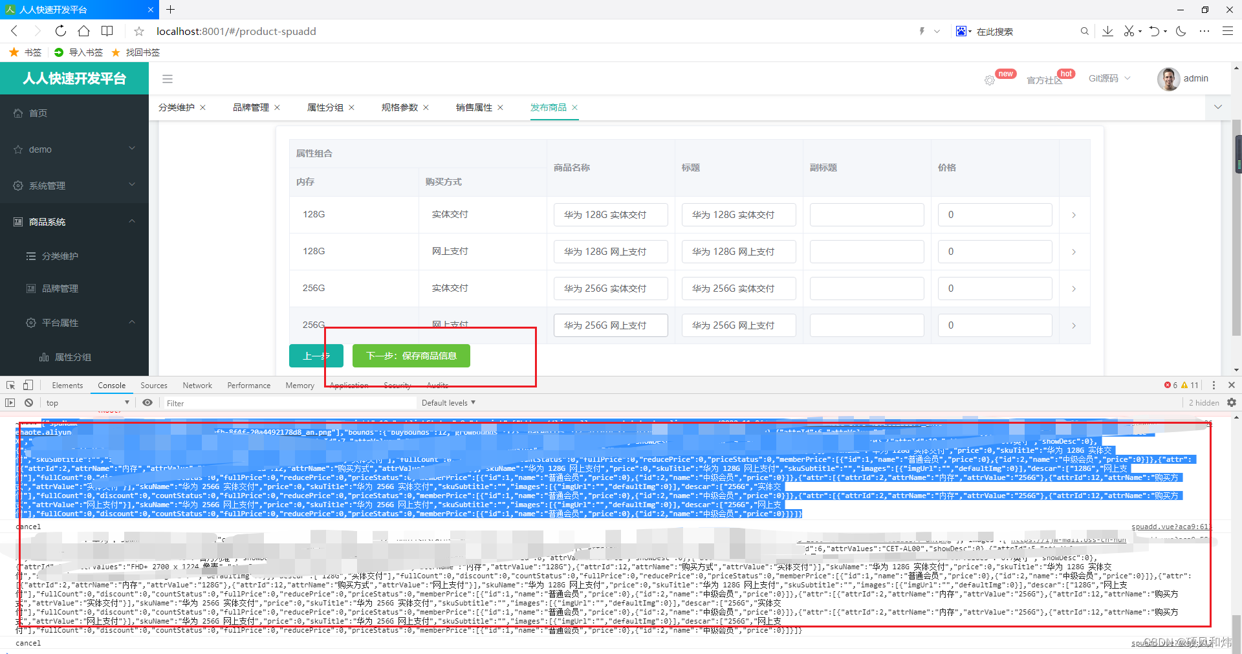The width and height of the screenshot is (1242, 654).
Task: Bookmark this page with star icon
Action: click(x=138, y=31)
